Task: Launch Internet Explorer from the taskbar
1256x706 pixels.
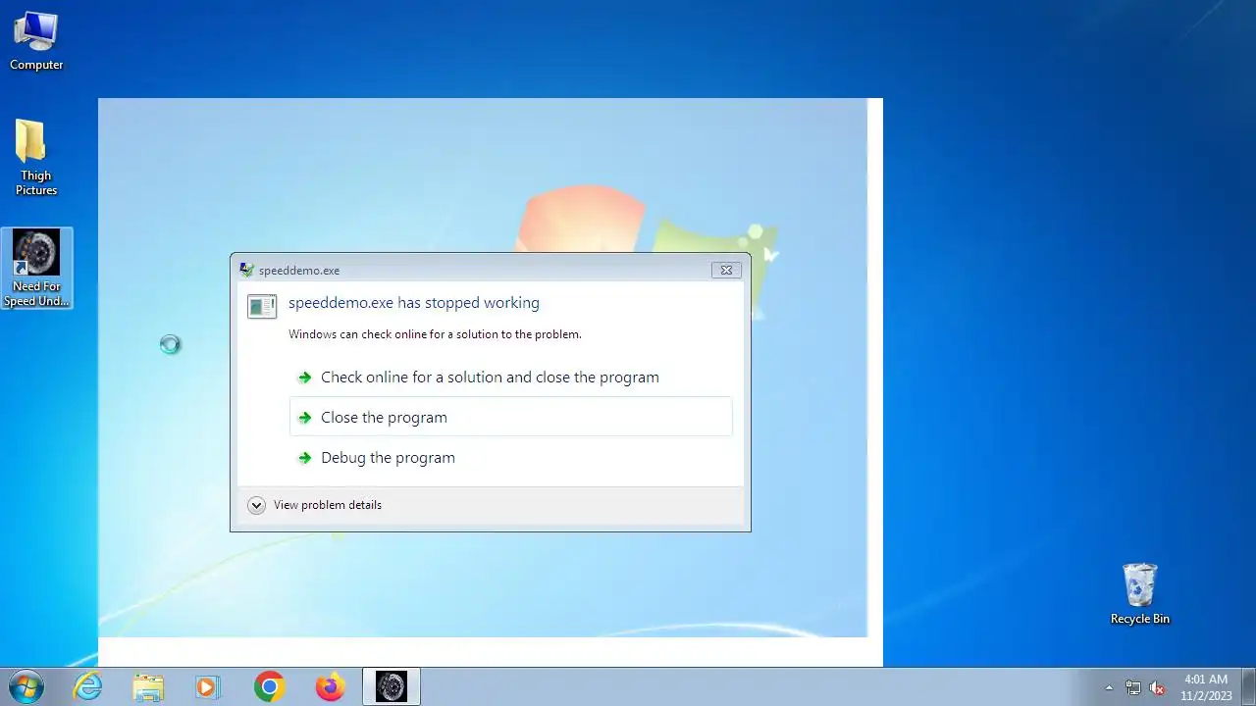Action: (88, 686)
